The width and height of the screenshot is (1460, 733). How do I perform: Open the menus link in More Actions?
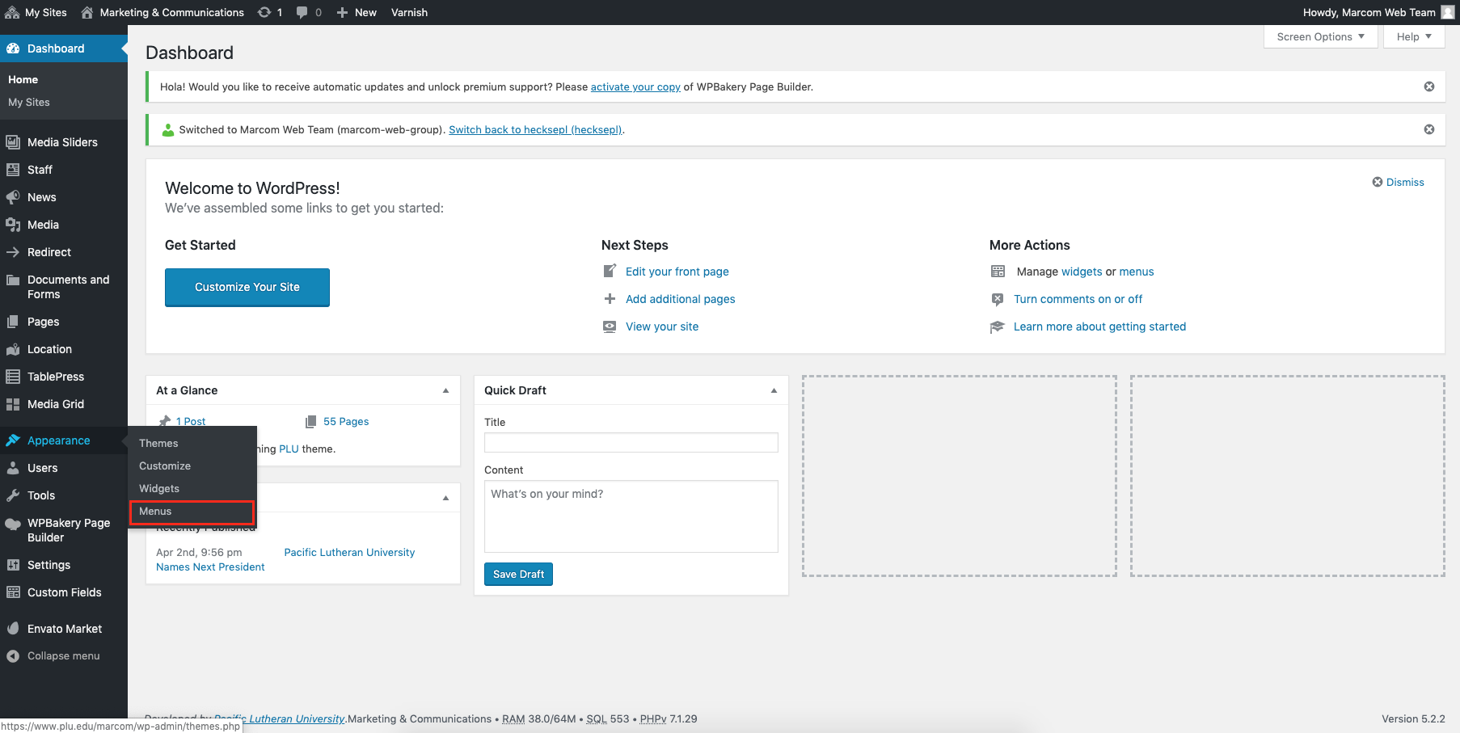point(1137,272)
